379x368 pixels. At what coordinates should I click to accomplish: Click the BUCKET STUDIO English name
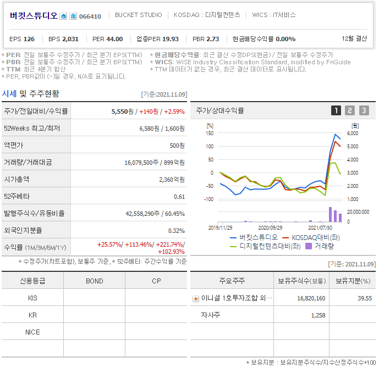tap(138, 15)
